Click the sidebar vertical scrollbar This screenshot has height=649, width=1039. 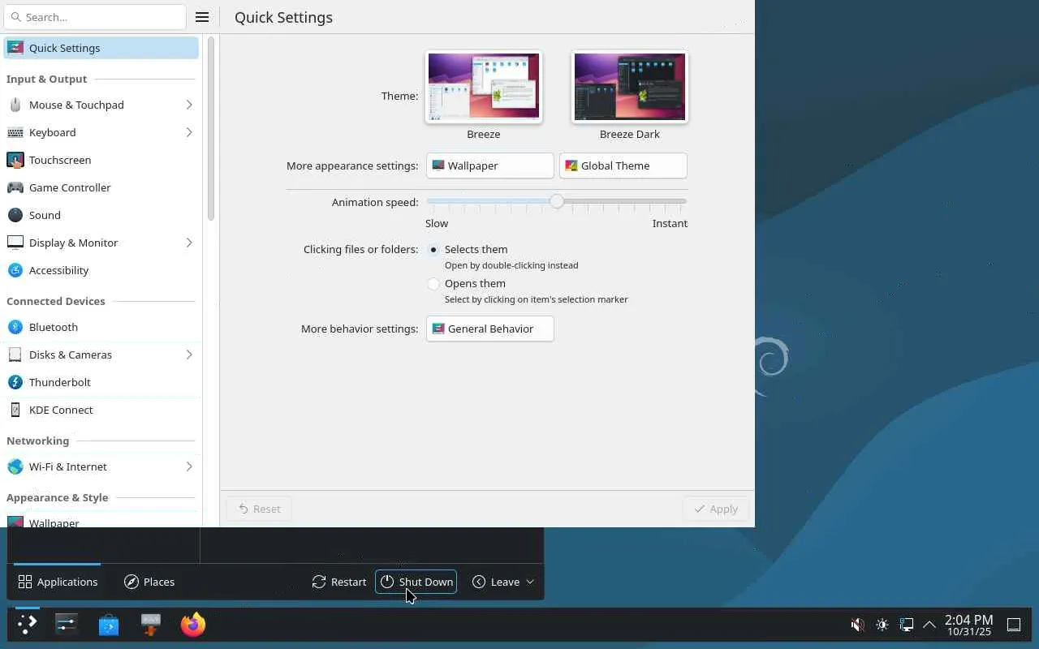click(x=211, y=130)
